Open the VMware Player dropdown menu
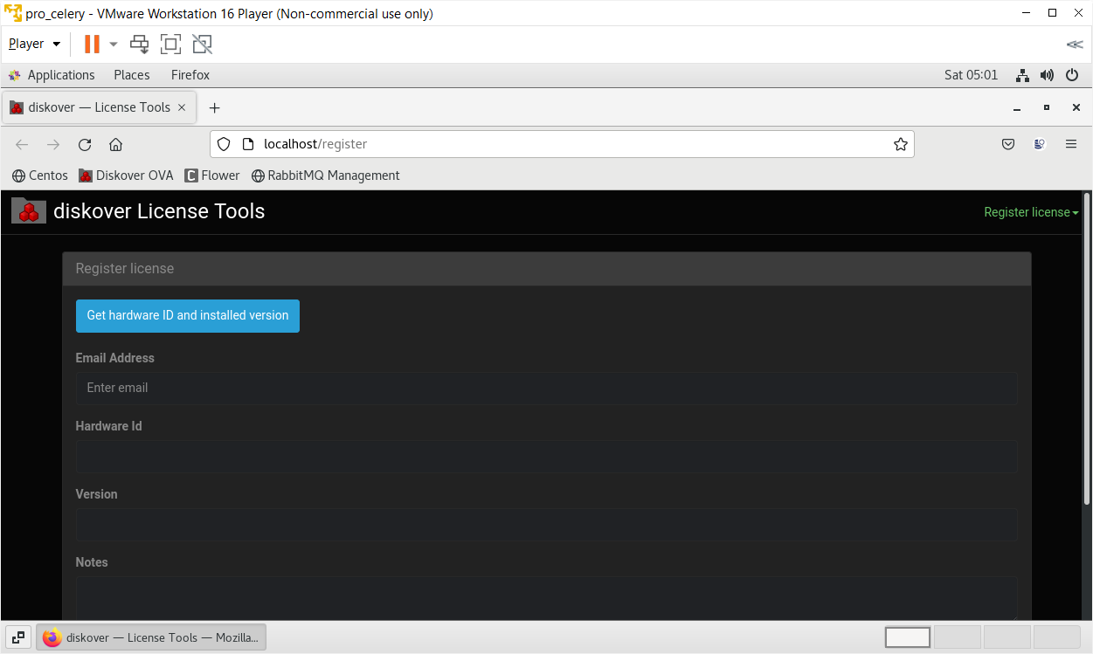The width and height of the screenshot is (1093, 654). (34, 44)
